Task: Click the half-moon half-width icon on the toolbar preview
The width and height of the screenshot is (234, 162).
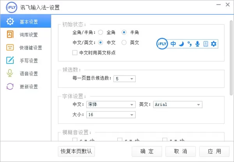Action: (181, 44)
